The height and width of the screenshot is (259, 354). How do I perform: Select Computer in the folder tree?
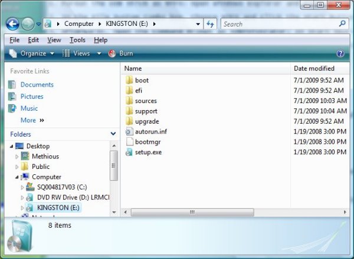(47, 177)
